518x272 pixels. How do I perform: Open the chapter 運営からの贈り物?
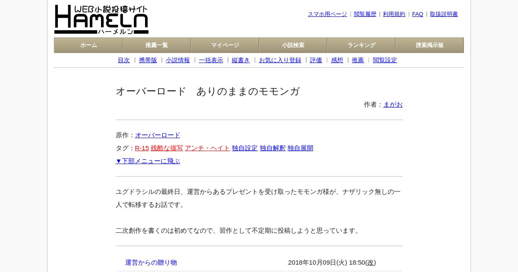tap(151, 263)
